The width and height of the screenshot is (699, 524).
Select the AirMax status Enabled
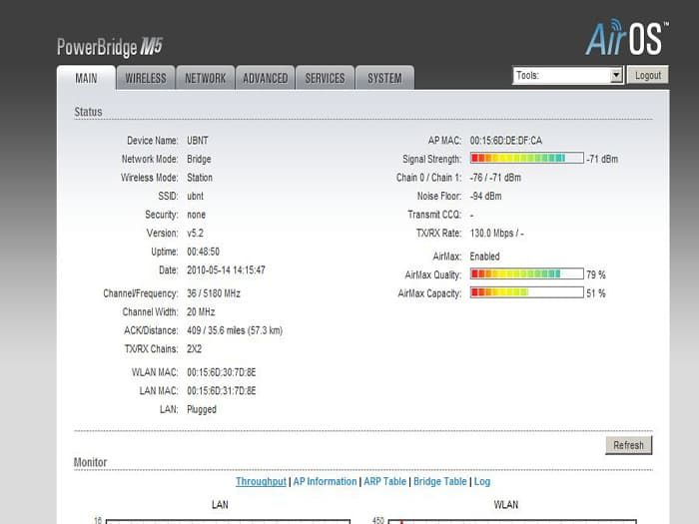[484, 257]
